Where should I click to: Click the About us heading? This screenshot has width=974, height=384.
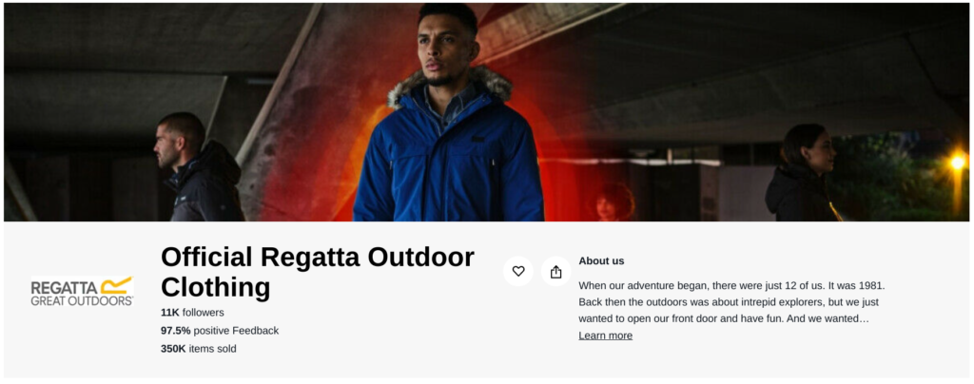click(601, 261)
